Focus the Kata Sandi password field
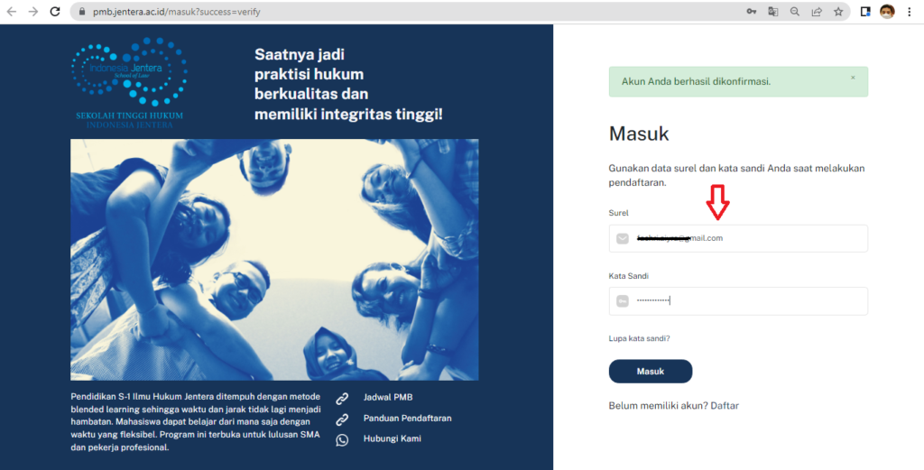924x470 pixels. [738, 301]
